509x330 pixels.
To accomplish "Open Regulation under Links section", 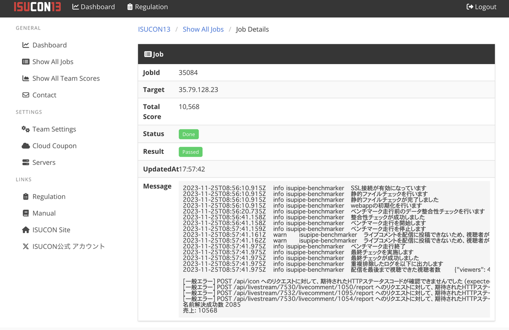I will [49, 197].
